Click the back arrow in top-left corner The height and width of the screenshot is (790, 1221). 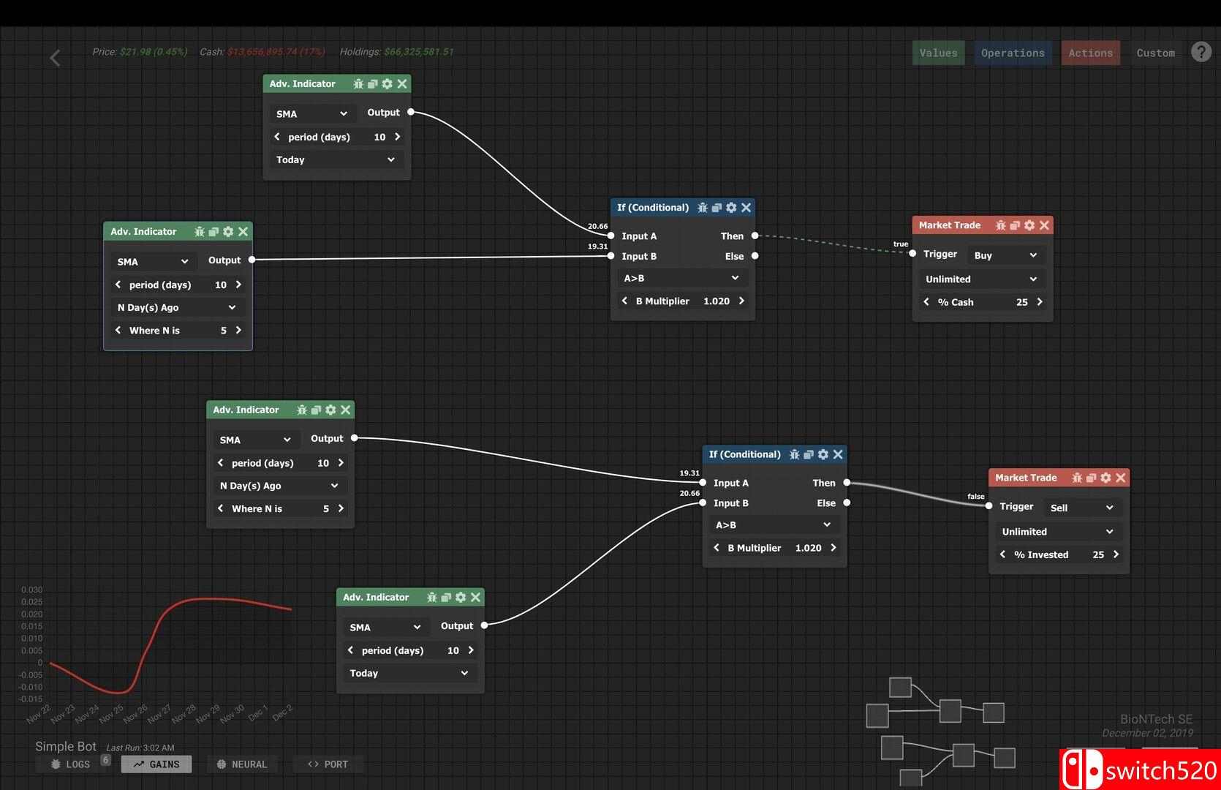(55, 58)
